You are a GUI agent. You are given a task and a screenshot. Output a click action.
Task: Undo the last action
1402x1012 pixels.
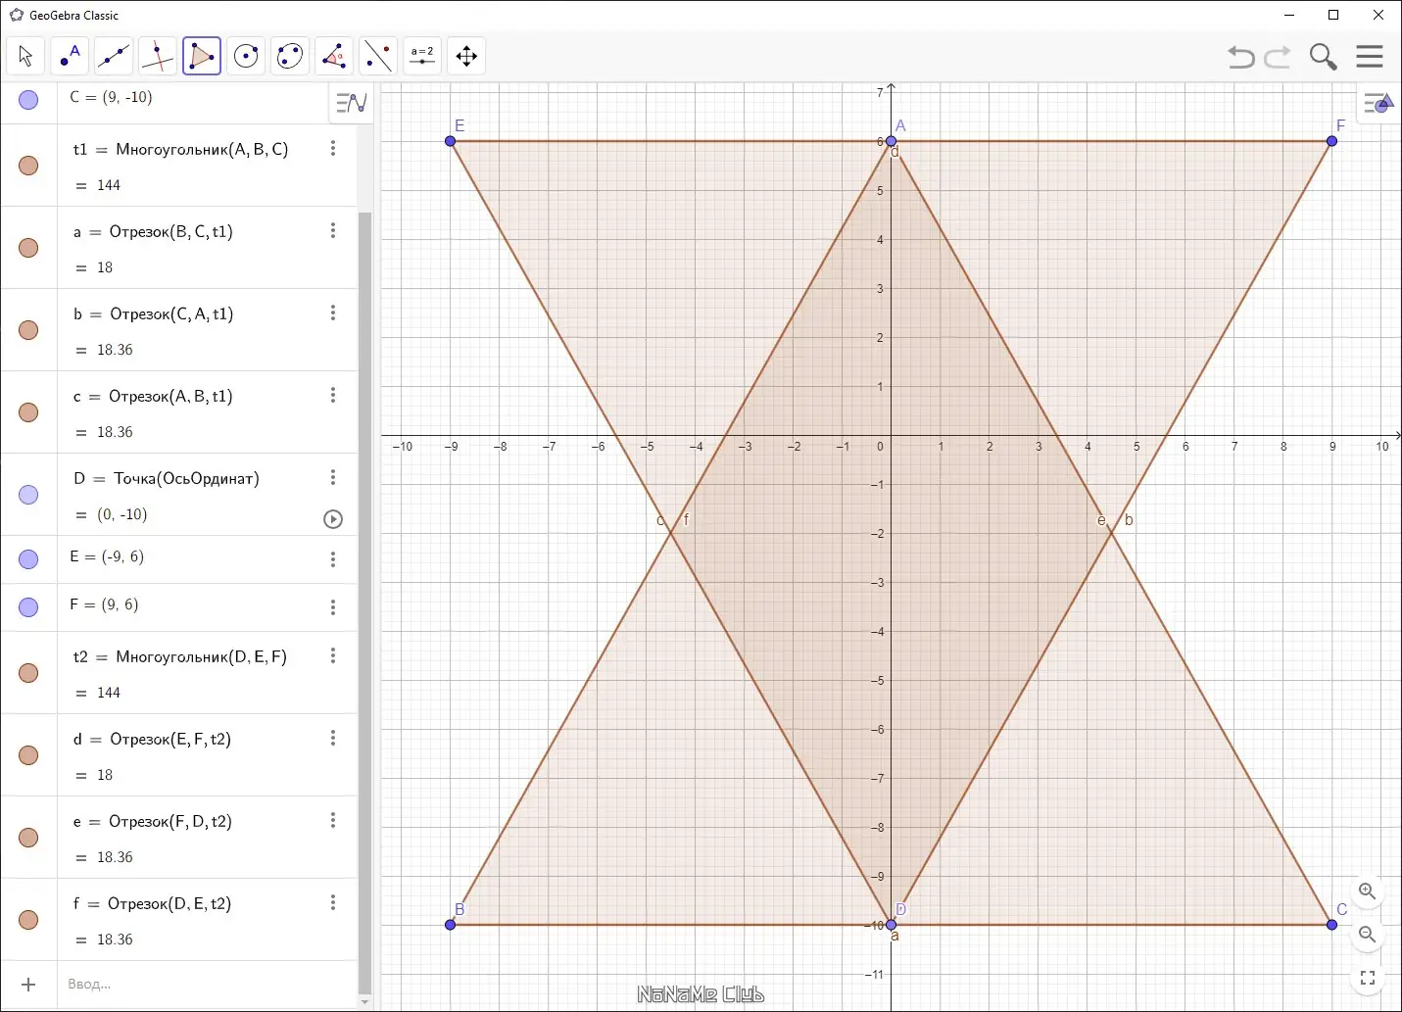point(1241,57)
